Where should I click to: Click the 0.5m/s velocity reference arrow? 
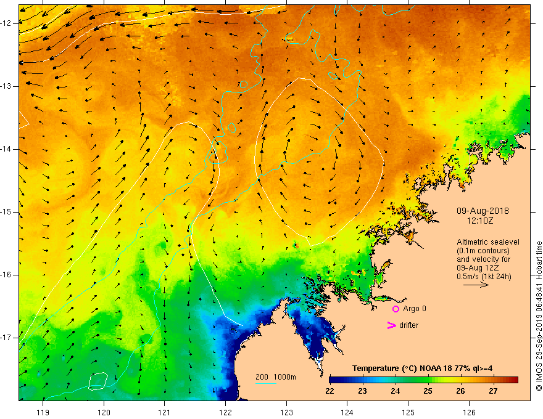tap(476, 285)
